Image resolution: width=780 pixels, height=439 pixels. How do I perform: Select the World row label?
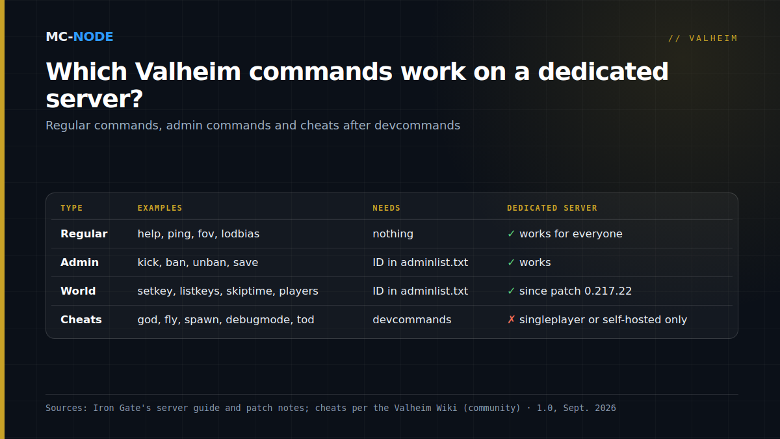[78, 291]
